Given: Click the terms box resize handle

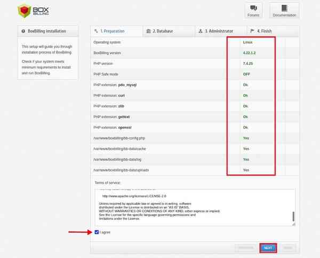Looking at the screenshot, I should click(294, 224).
